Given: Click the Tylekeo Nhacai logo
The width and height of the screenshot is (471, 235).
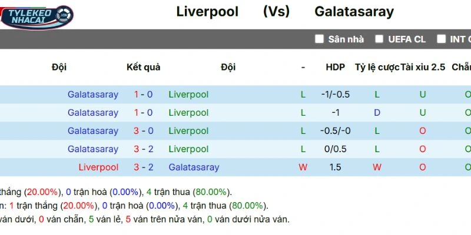Looking at the screenshot, I should pos(37,16).
